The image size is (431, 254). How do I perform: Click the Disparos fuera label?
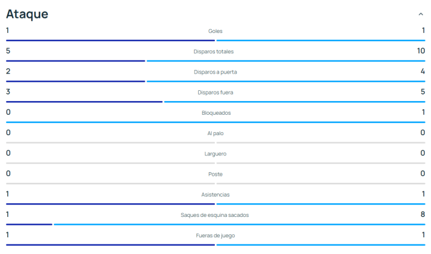(215, 92)
